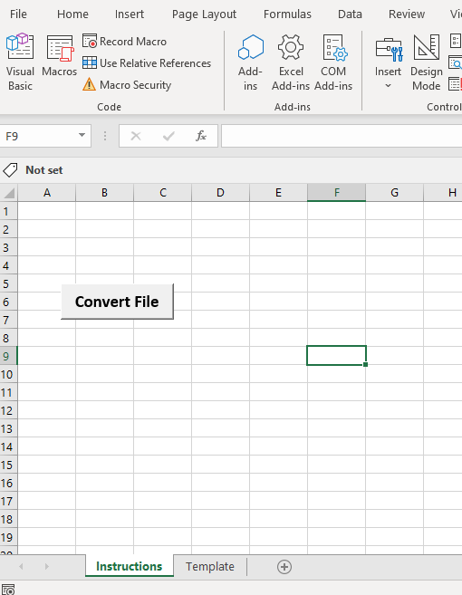Open Excel Add-ins dialog
This screenshot has width=462, height=595.
coord(291,62)
